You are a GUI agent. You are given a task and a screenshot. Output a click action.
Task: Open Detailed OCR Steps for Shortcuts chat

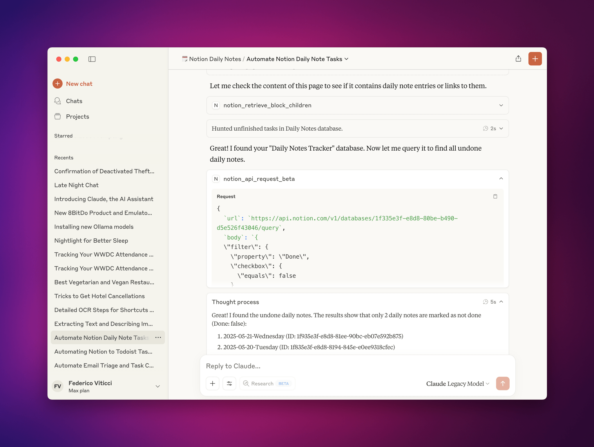104,310
